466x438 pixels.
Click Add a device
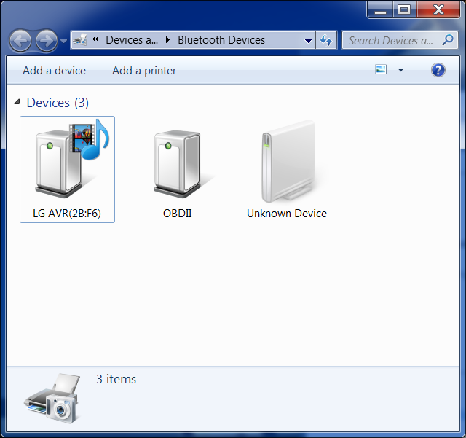(x=54, y=71)
